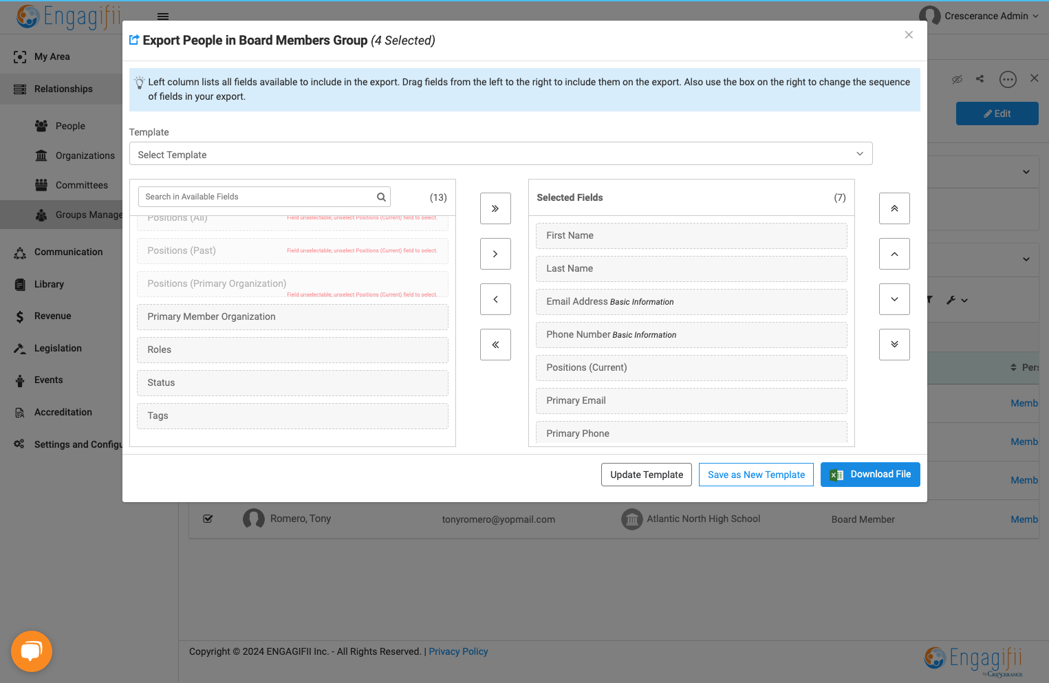Remove all fields with double left arrow
1049x683 pixels.
click(x=495, y=345)
